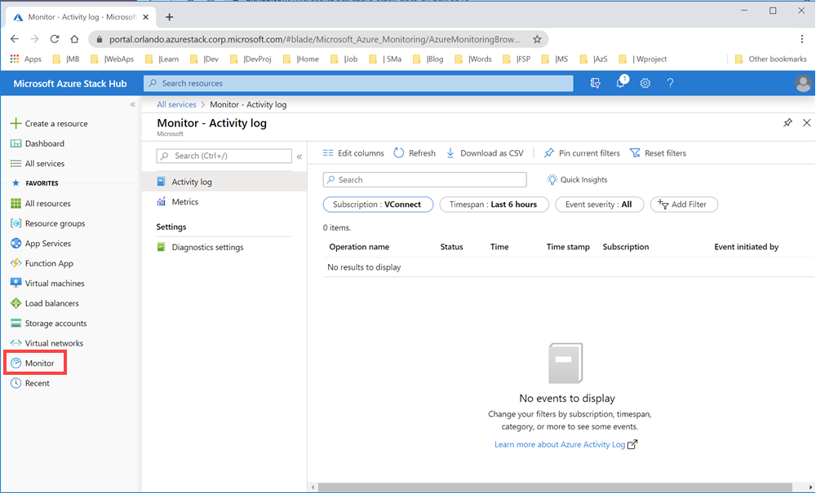Open the notifications bell
Screen dimensions: 816x493
coord(620,82)
